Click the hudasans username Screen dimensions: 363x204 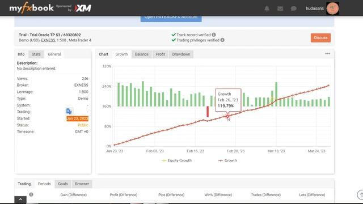[315, 8]
